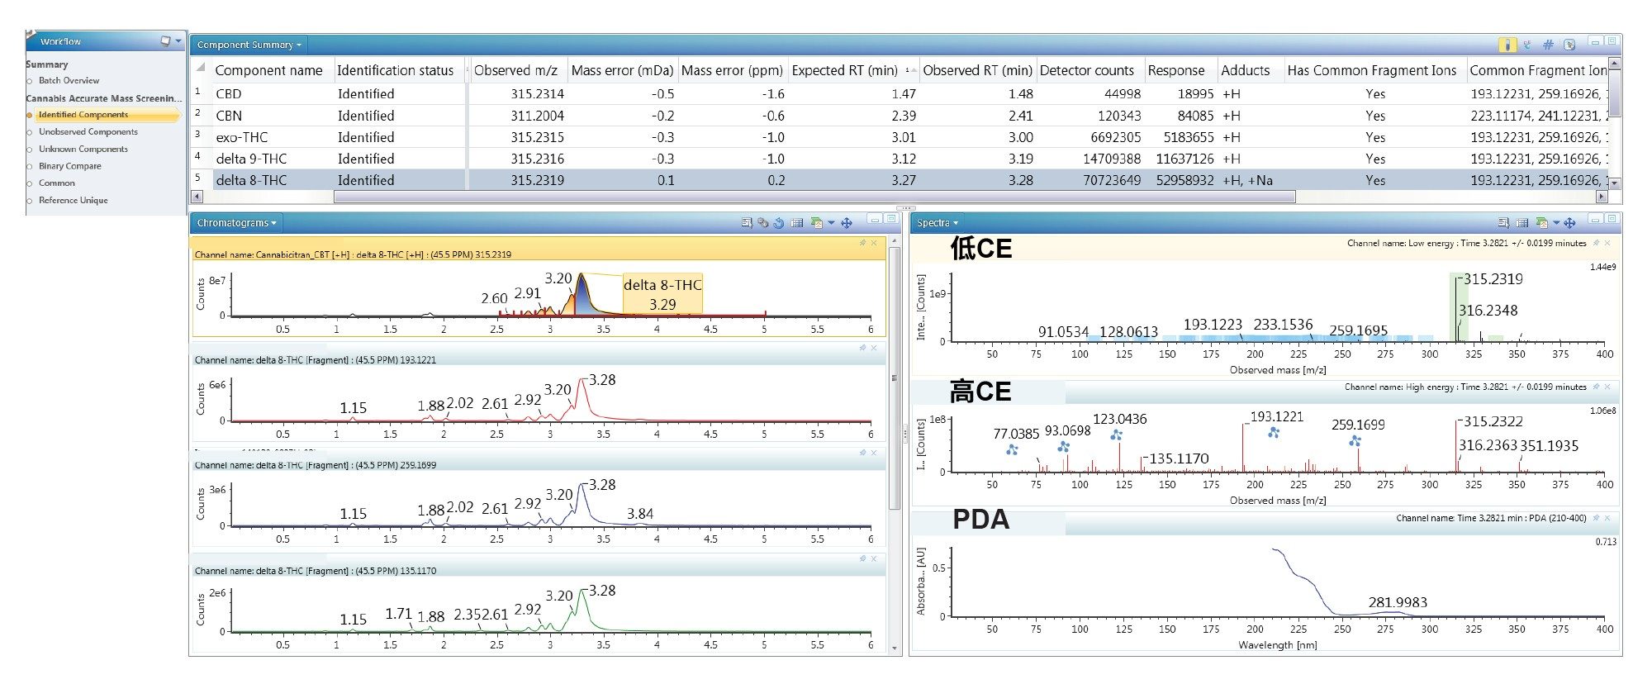This screenshot has height=684, width=1652.
Task: Close the Low energy spectrum channel
Action: coord(1607,243)
